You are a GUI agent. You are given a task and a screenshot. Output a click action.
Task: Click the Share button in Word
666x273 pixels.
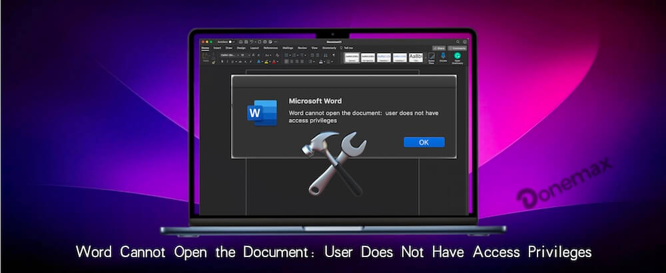pyautogui.click(x=439, y=48)
